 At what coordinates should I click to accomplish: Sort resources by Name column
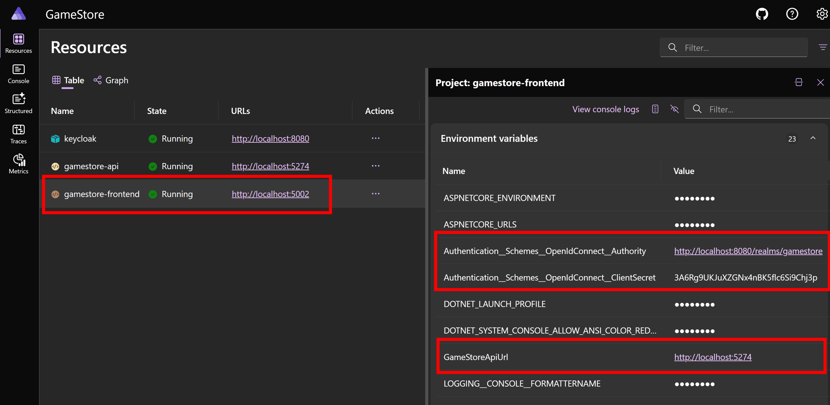point(62,111)
